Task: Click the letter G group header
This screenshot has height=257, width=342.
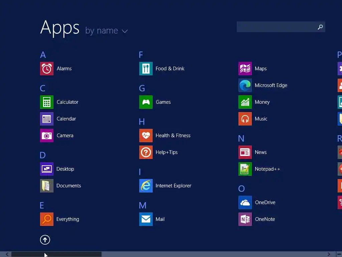Action: click(142, 88)
